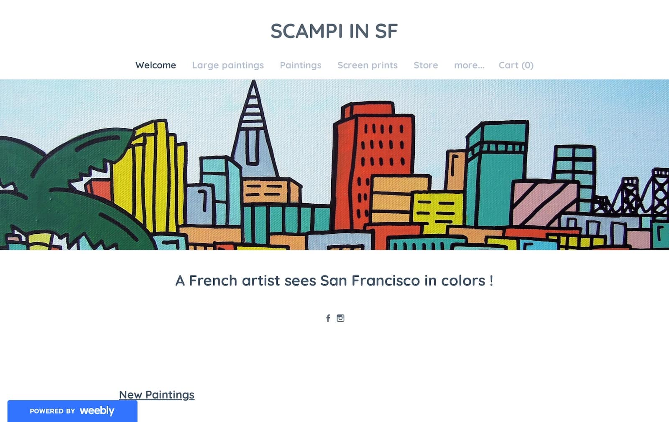The height and width of the screenshot is (422, 669).
Task: Open the Large paintings page
Action: (x=228, y=65)
